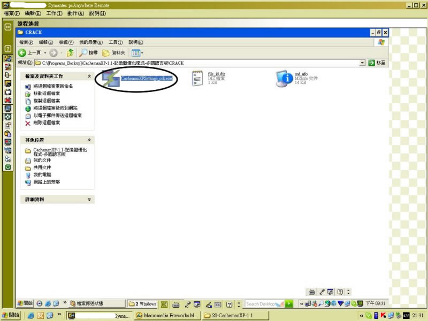Click 刪除這個檔案 delete link
The width and height of the screenshot is (428, 321).
pyautogui.click(x=47, y=123)
